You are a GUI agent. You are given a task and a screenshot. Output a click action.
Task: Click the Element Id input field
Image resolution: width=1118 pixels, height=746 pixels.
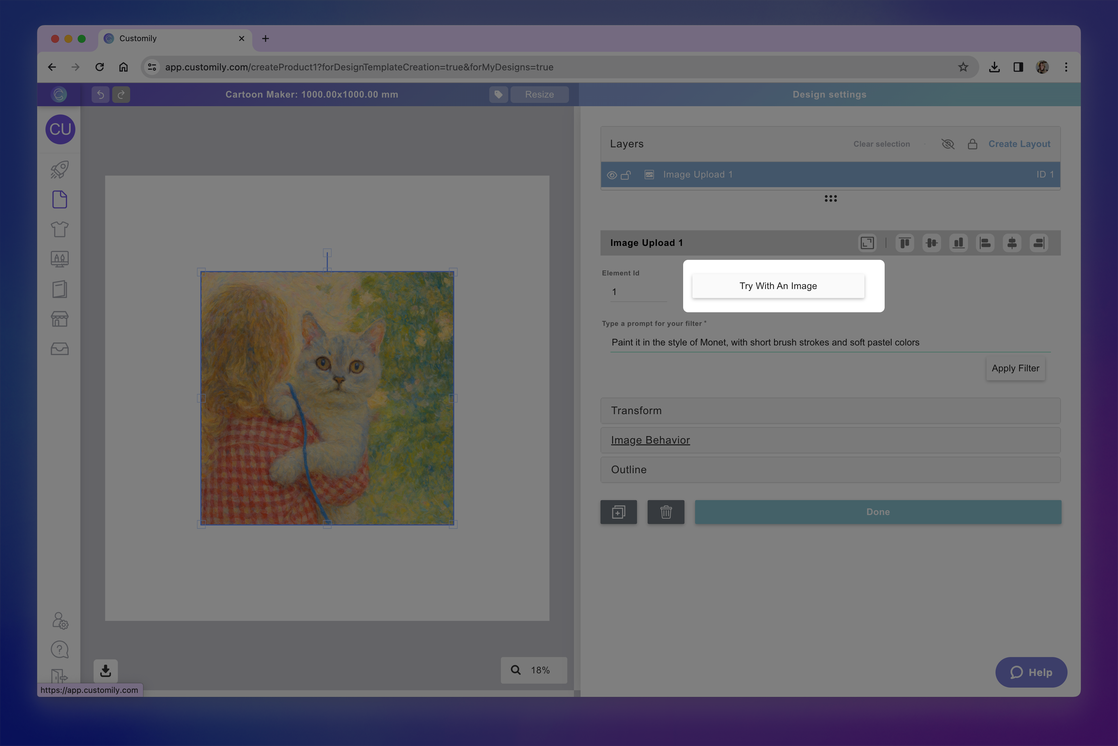pyautogui.click(x=638, y=292)
